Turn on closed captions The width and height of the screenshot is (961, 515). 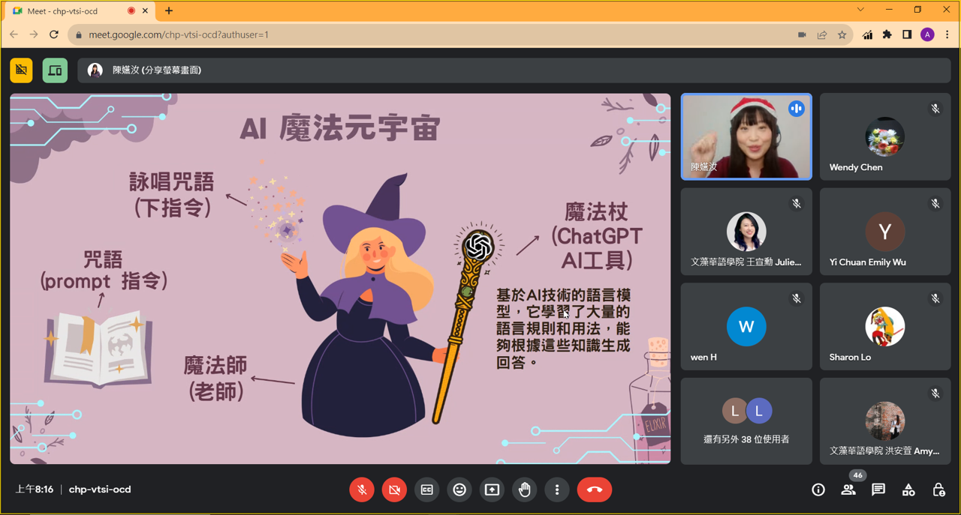click(426, 490)
